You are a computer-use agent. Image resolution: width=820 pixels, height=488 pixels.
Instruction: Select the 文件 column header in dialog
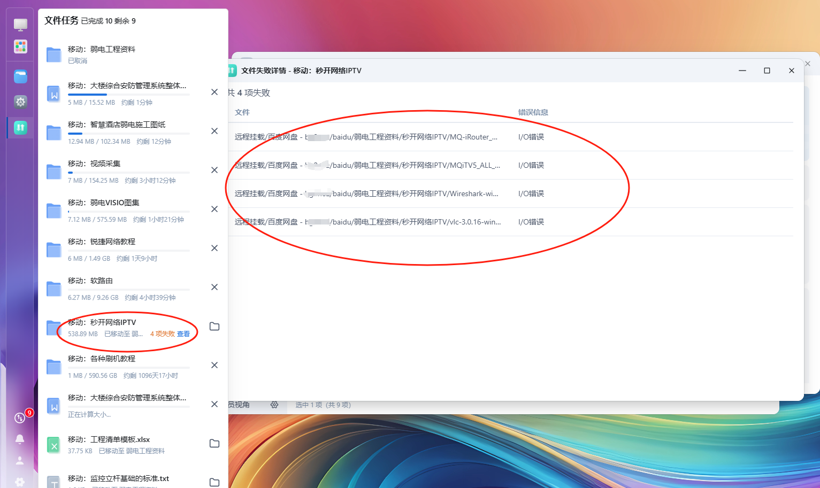242,112
